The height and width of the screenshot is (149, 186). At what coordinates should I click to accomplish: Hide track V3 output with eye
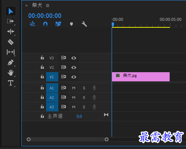(74, 58)
